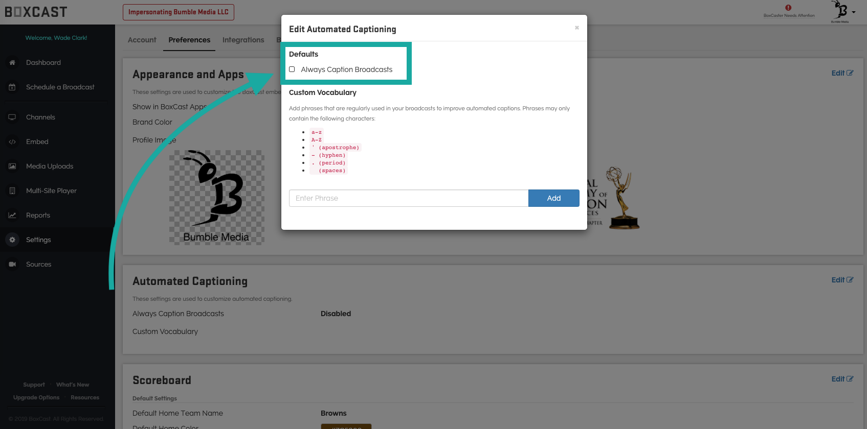Image resolution: width=867 pixels, height=429 pixels.
Task: Click the Sources camera icon
Action: [12, 265]
